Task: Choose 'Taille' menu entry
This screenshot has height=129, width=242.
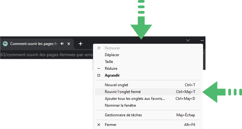Action: pyautogui.click(x=148, y=62)
